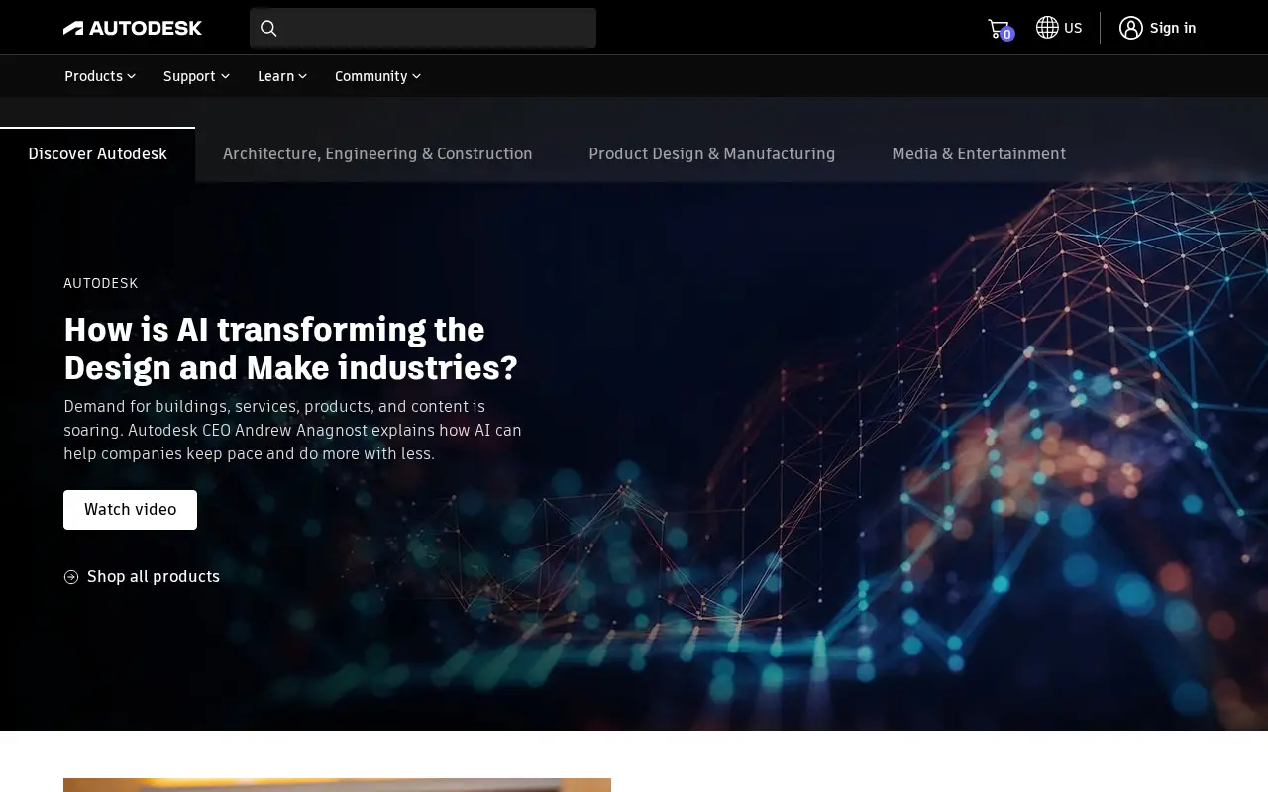1268x792 pixels.
Task: Expand the Support menu
Action: 196,76
